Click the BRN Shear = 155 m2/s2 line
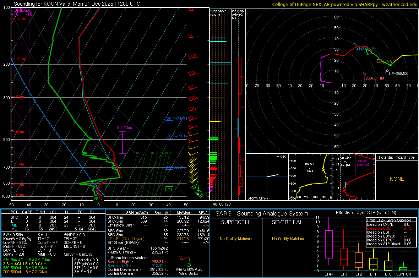Screen dimensions: 419x278 138,248
